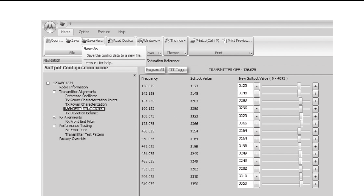Decrease the 173.975 softpot with minus

(x=257, y=124)
